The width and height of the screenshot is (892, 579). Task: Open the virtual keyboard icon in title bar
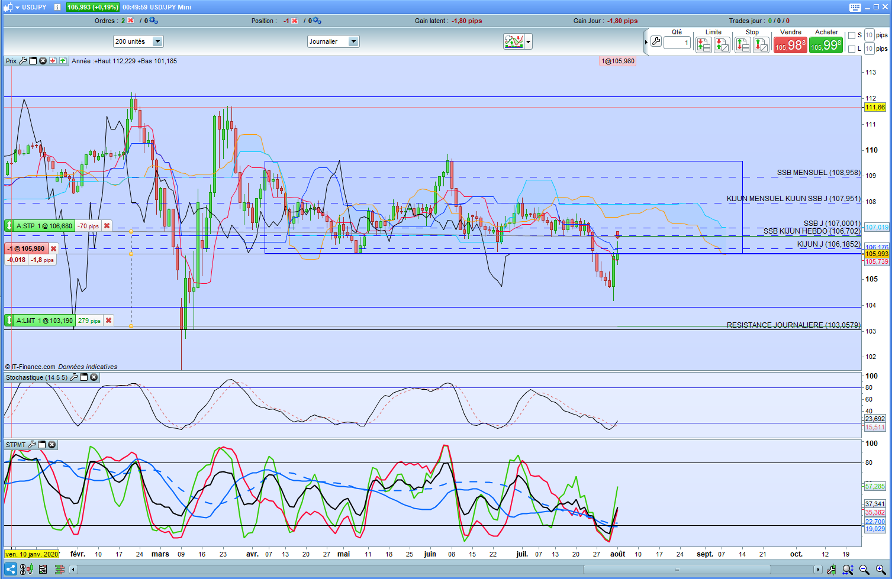click(x=855, y=8)
